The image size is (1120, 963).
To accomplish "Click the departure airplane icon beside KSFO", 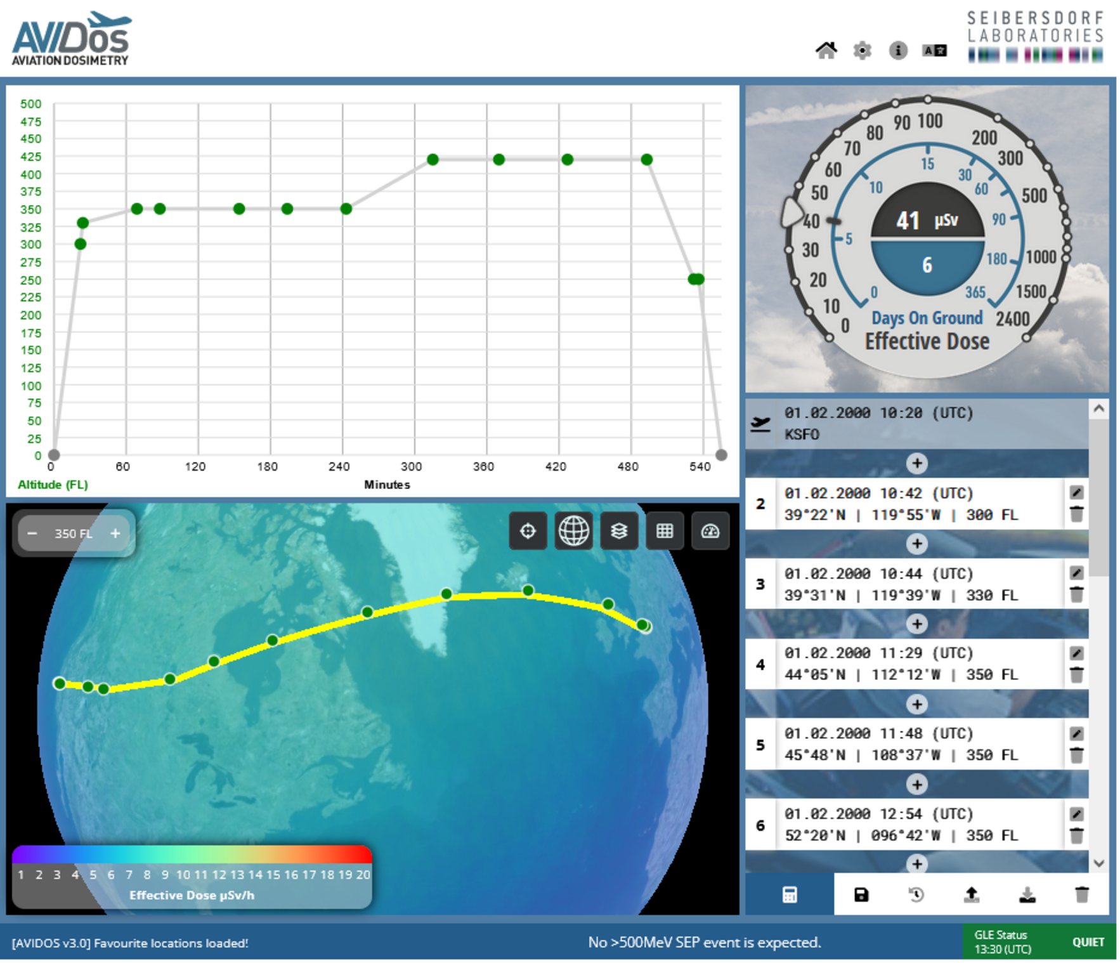I will pyautogui.click(x=760, y=424).
